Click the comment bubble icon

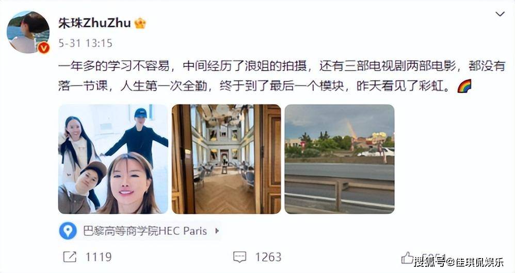239,257
